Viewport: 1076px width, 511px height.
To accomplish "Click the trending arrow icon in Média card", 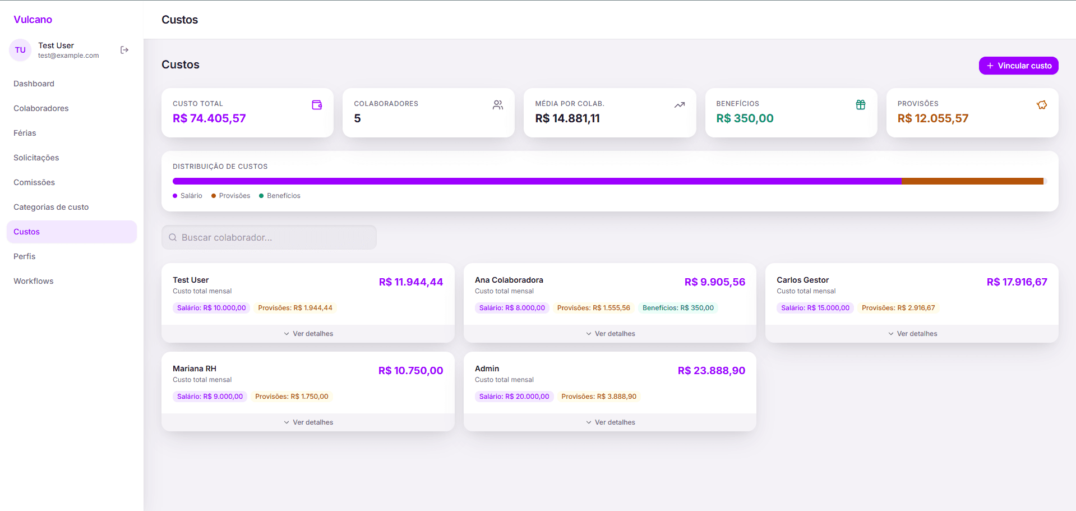I will [680, 105].
